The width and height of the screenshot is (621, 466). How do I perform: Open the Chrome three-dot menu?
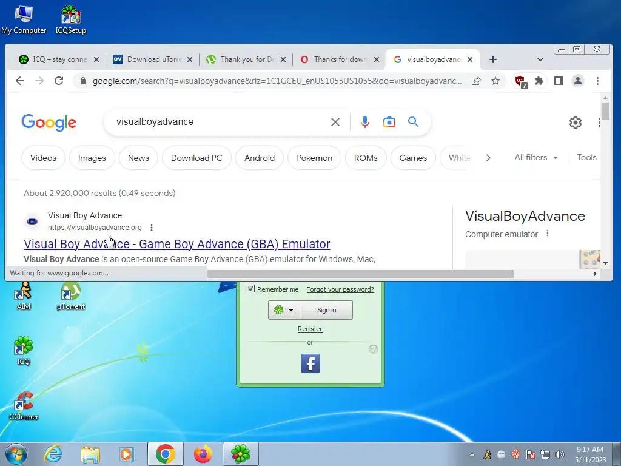(597, 81)
